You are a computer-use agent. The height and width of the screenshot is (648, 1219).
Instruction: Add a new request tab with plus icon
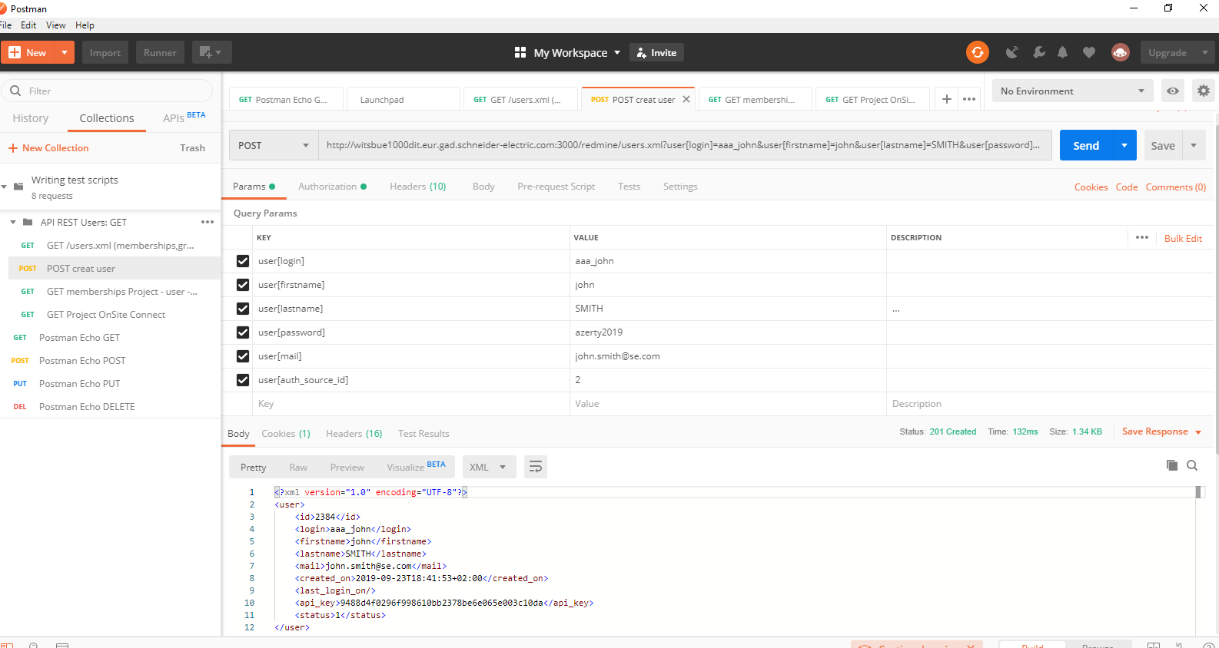947,99
